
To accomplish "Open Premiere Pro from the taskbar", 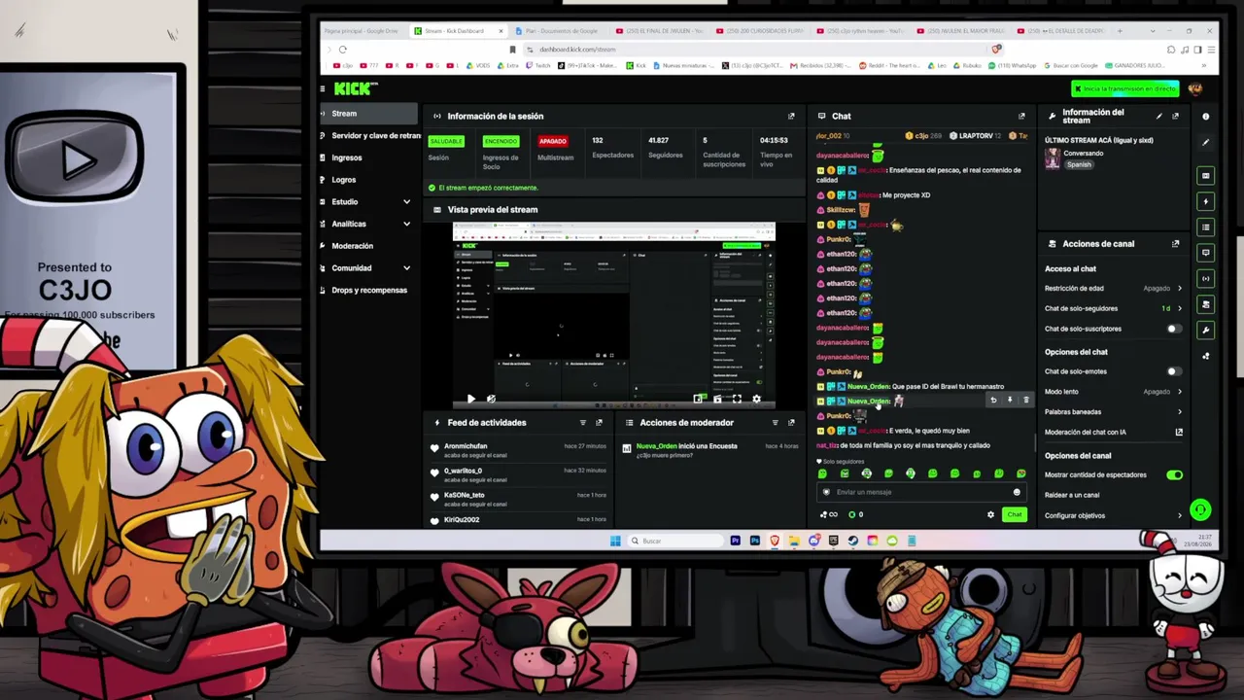I will (736, 541).
